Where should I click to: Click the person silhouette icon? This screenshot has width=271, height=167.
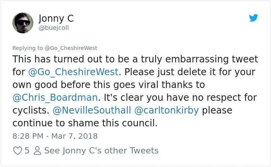click(x=37, y=151)
